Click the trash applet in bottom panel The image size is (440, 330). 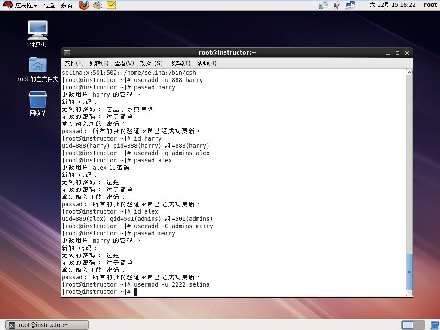click(x=434, y=325)
